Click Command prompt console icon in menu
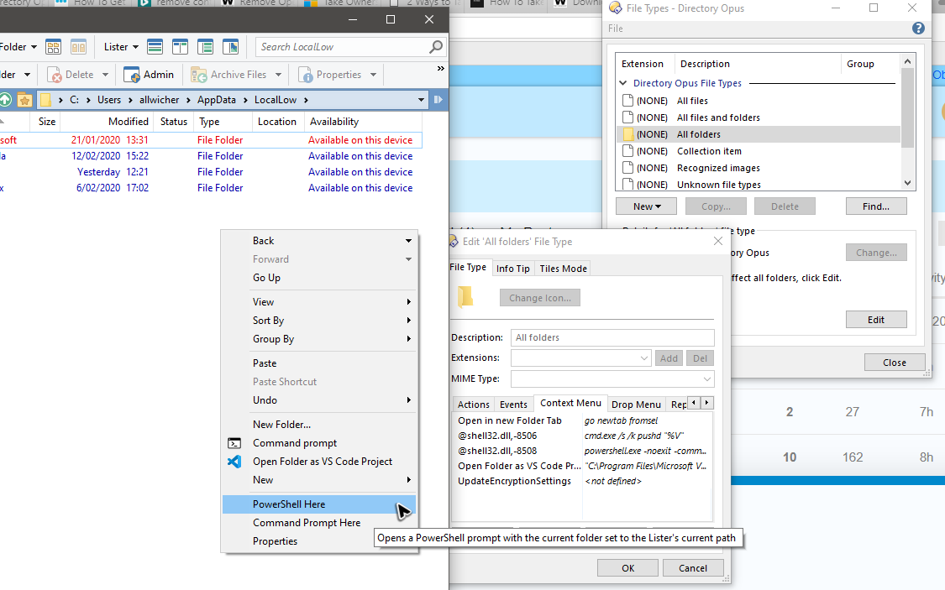The height and width of the screenshot is (590, 945). pos(234,443)
